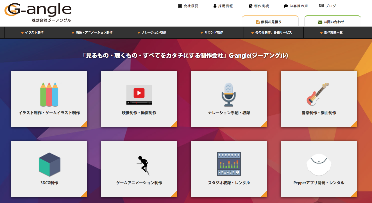
Task: Click the microphone narration icon
Action: (x=229, y=95)
